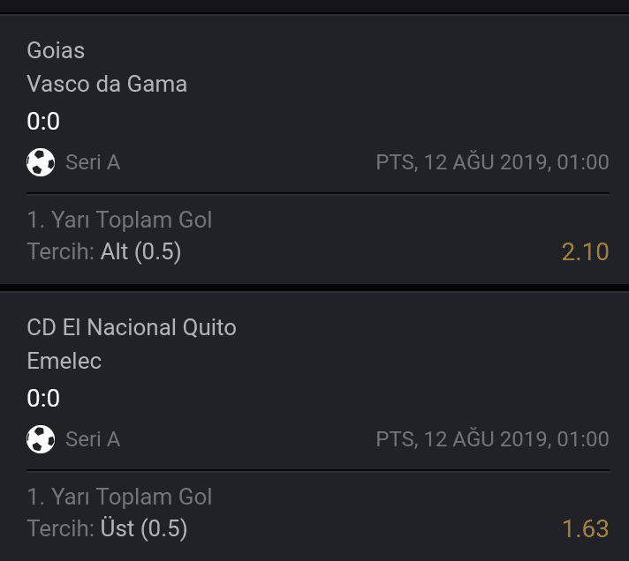Click the soccer ball icon in the Goias match
This screenshot has height=561, width=629.
pos(41,162)
